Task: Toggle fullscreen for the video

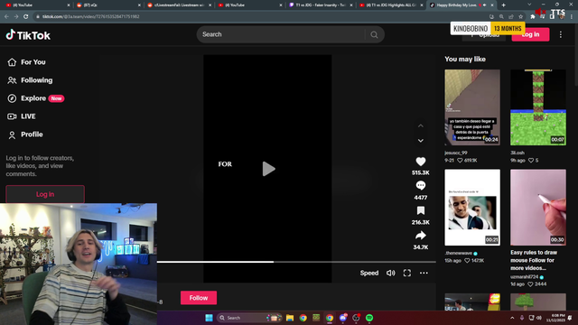Action: (x=407, y=273)
